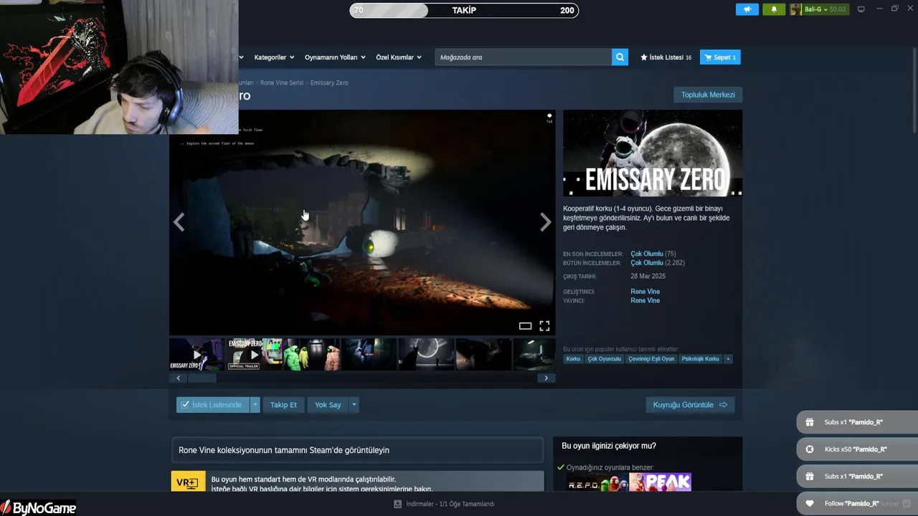Click the megaphone announcements icon
The image size is (918, 516).
(x=747, y=9)
